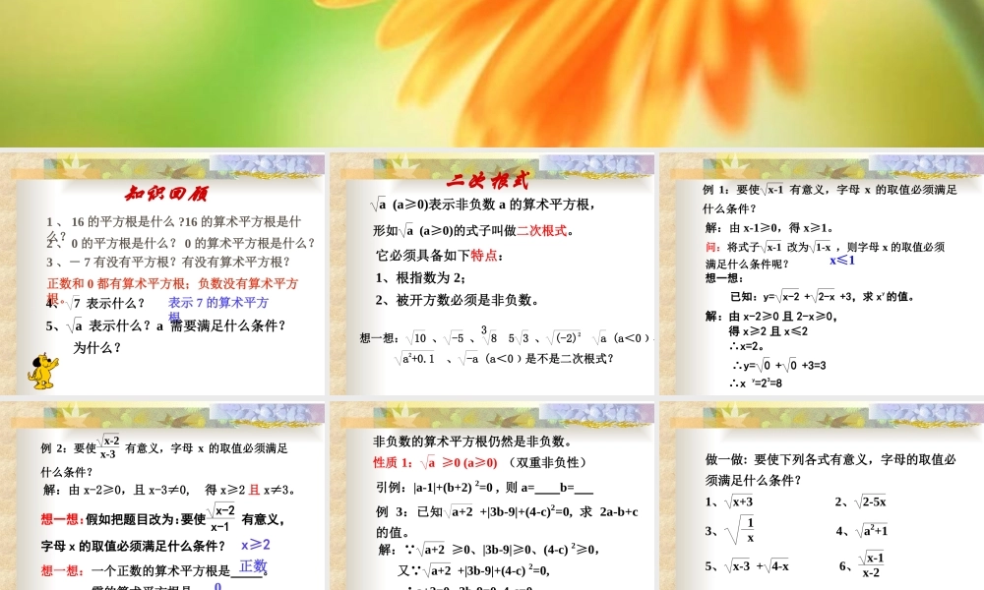
Task: Click line 形如√a 的式子叫做二次根式
Action: 474,231
